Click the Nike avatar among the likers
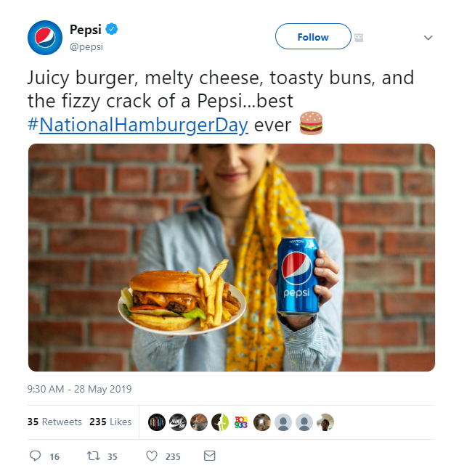This screenshot has width=459, height=476. click(x=178, y=422)
